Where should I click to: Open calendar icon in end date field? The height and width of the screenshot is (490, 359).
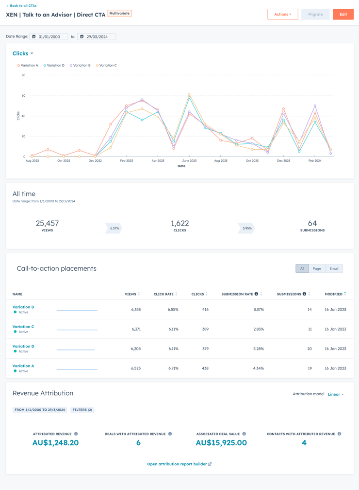82,36
